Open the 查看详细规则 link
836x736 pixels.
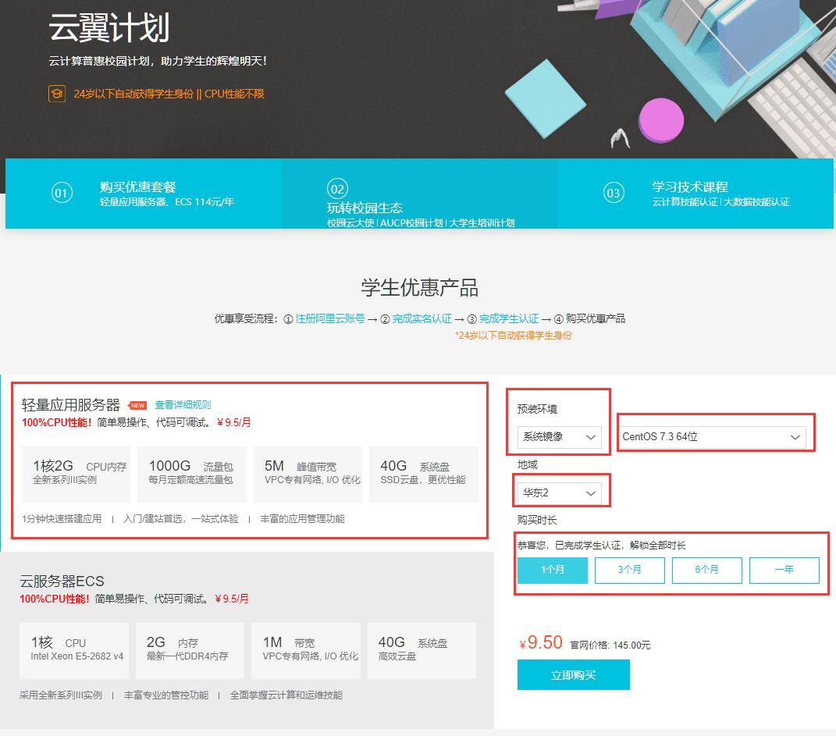click(x=183, y=405)
